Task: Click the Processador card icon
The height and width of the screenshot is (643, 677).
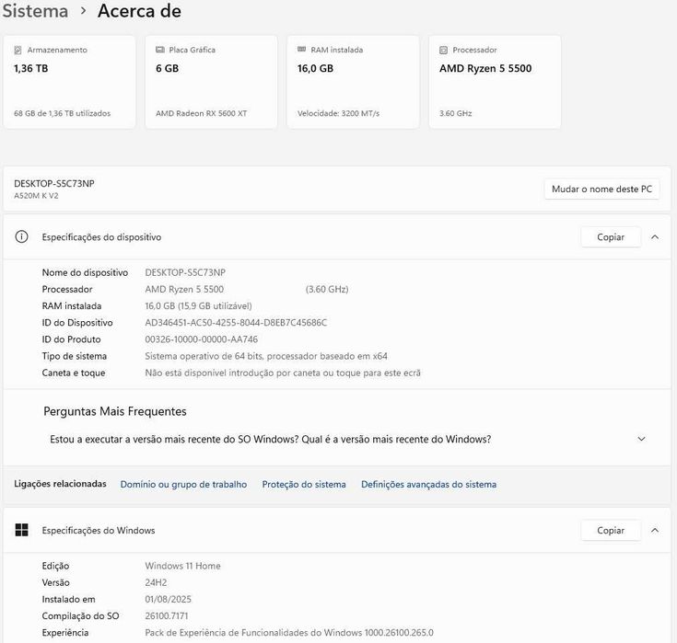Action: coord(444,50)
